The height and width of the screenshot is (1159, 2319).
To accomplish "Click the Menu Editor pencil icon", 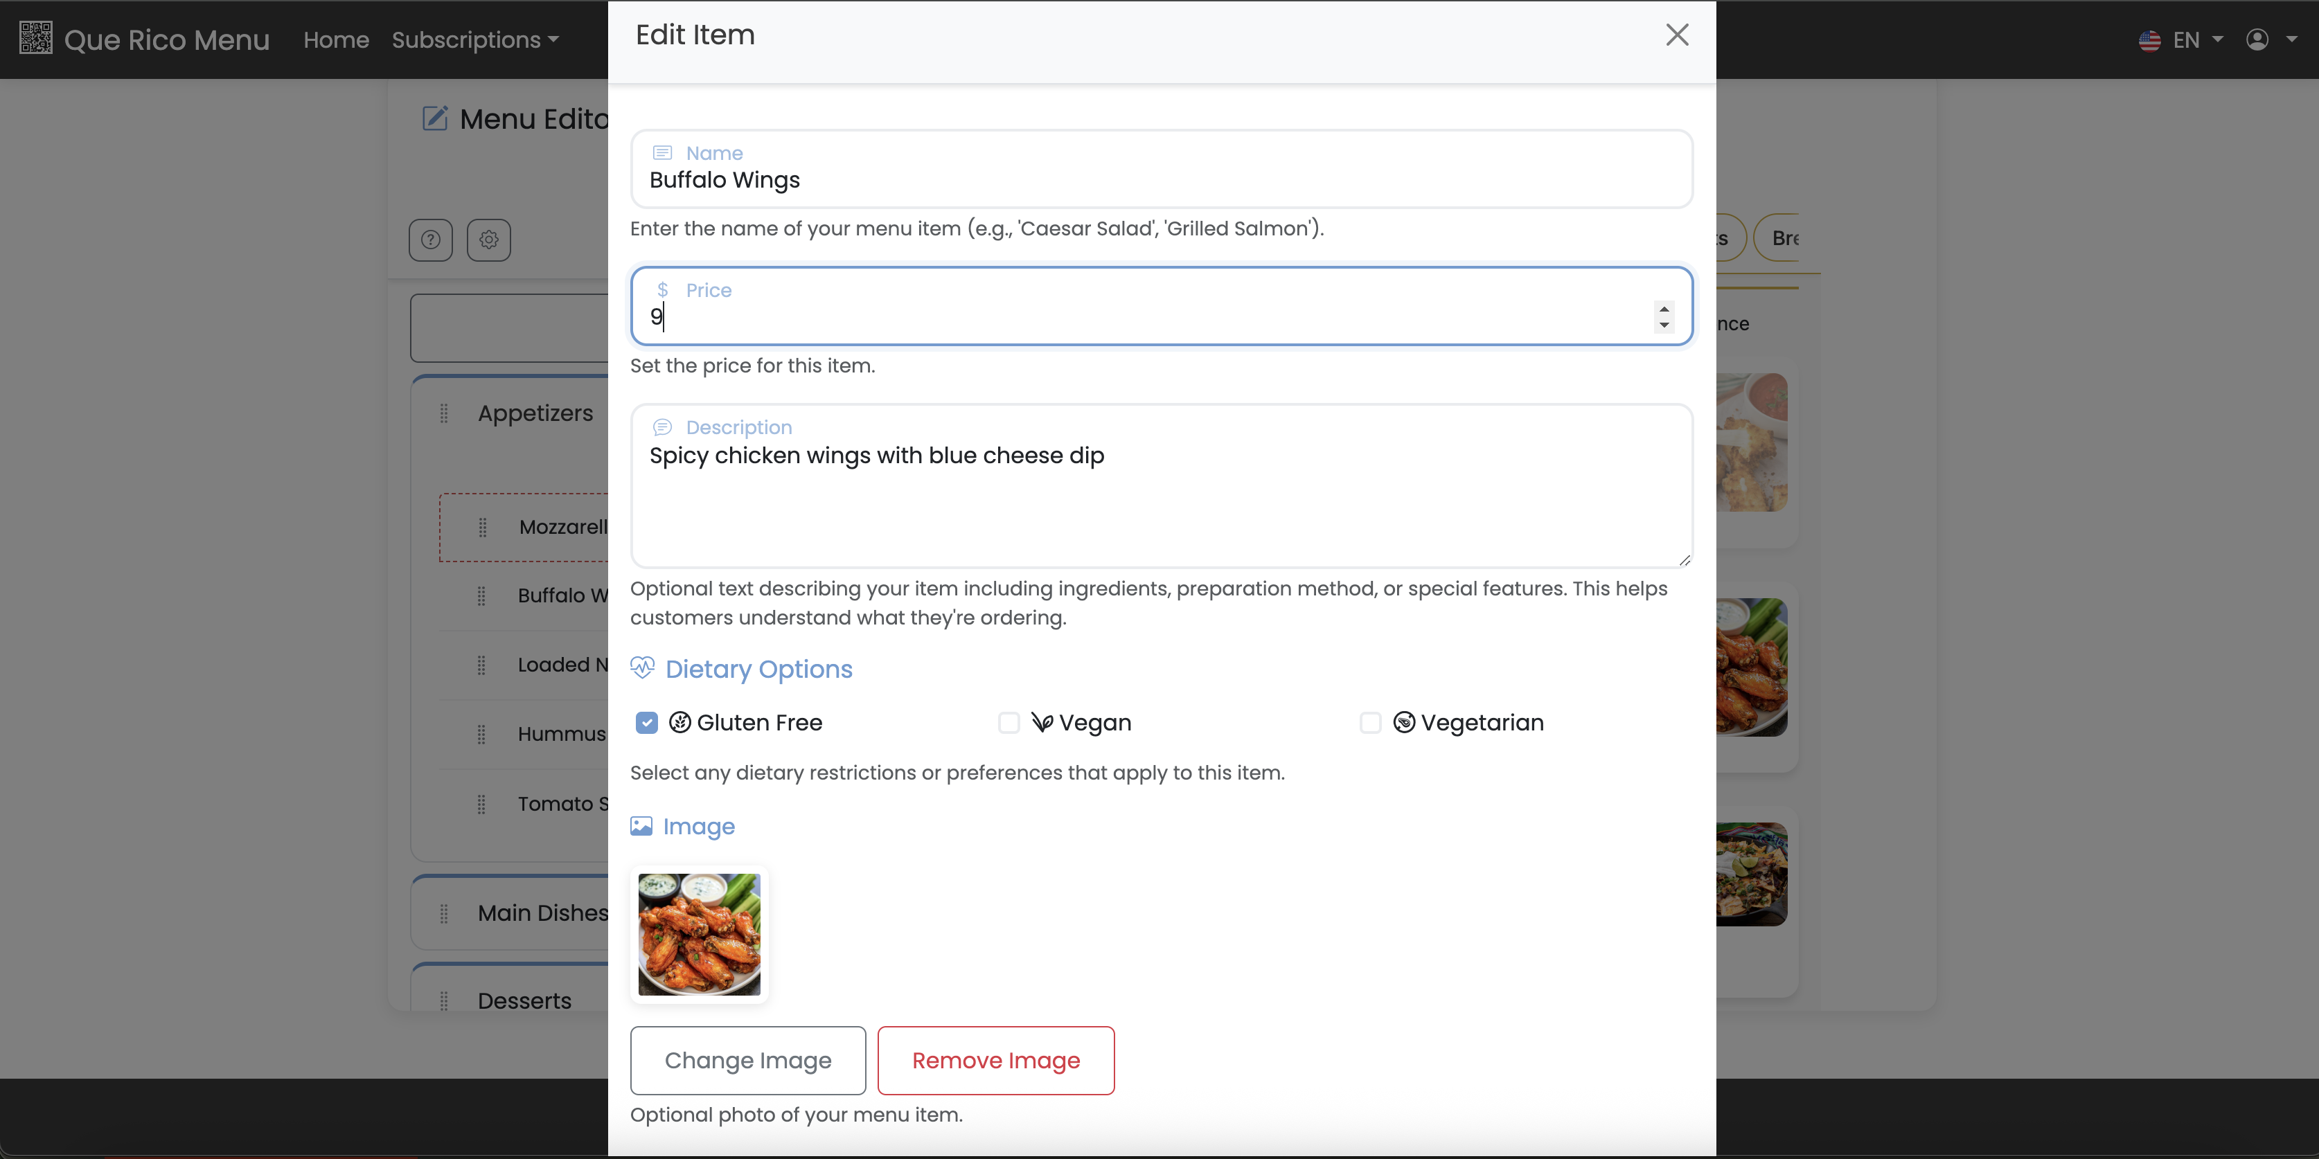I will click(x=435, y=119).
